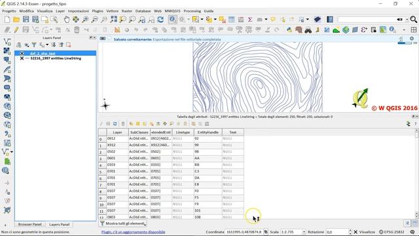Select the Zoom In magnifier tool
The image size is (419, 236).
tap(85, 19)
